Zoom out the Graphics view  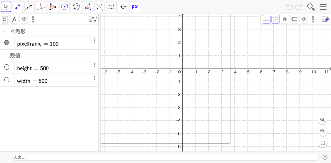point(322,131)
